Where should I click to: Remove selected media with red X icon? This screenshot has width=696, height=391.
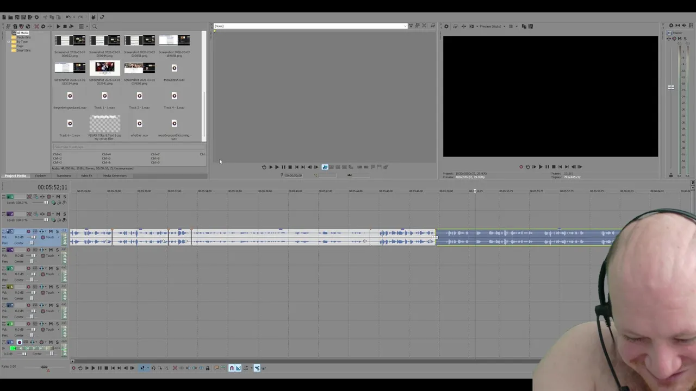click(x=36, y=26)
